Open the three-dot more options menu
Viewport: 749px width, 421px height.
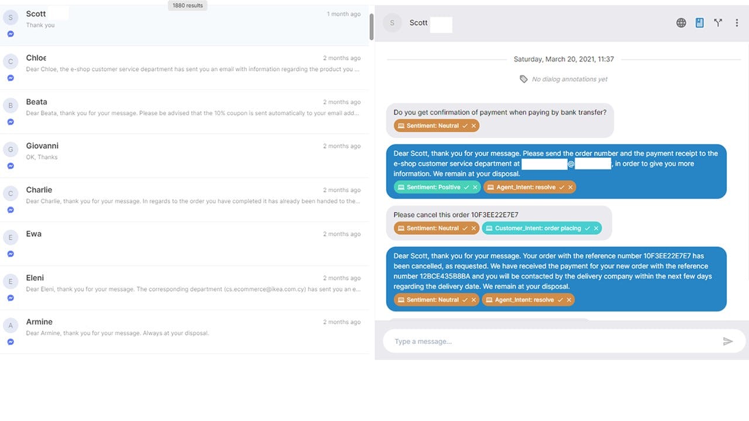[737, 23]
